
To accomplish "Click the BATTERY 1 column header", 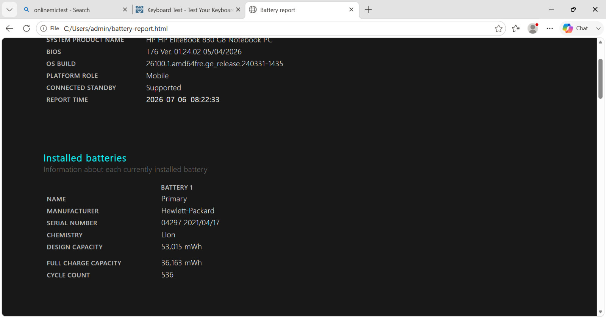I will [177, 187].
